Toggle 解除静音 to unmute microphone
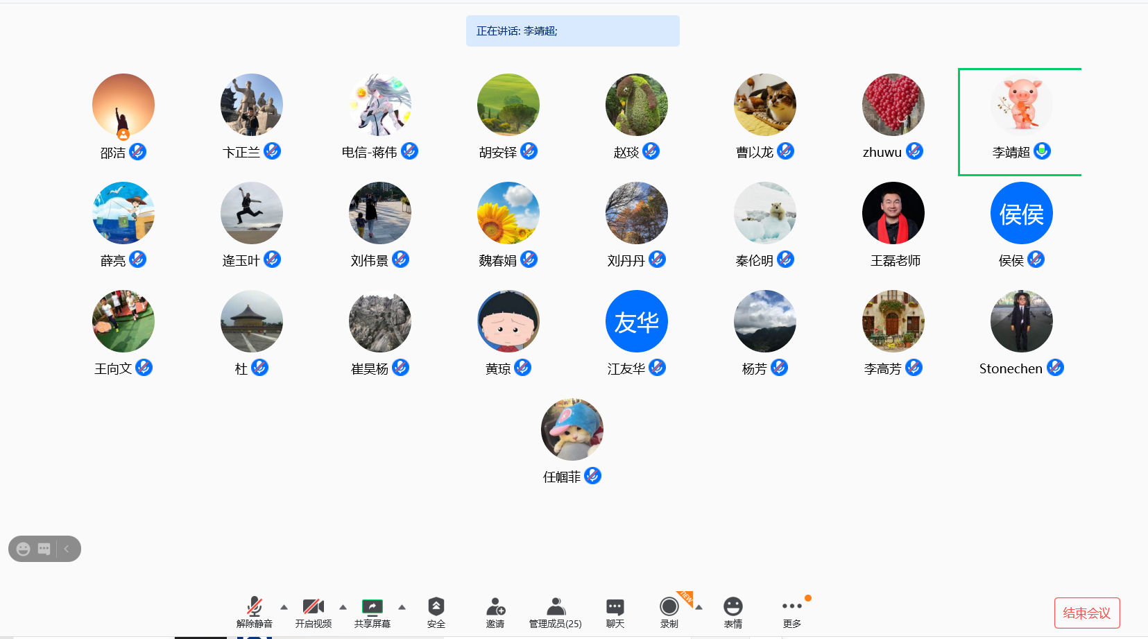 tap(255, 607)
